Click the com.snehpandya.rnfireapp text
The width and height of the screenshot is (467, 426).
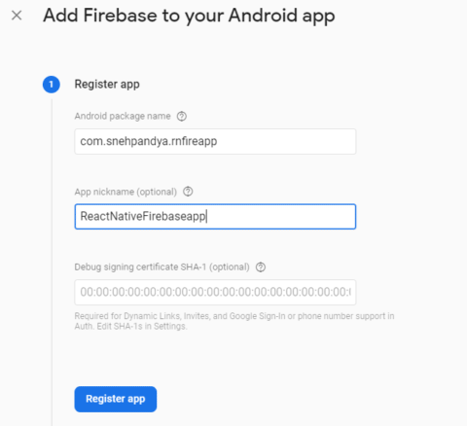coord(149,141)
